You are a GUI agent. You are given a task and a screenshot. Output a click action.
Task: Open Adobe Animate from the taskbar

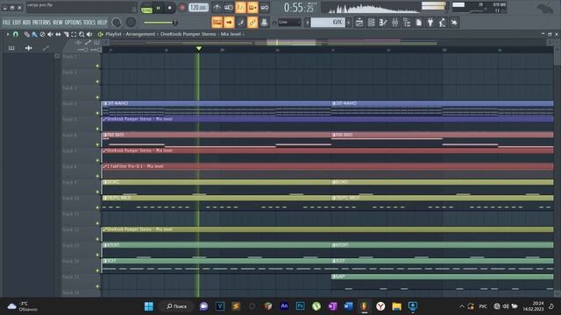284,306
